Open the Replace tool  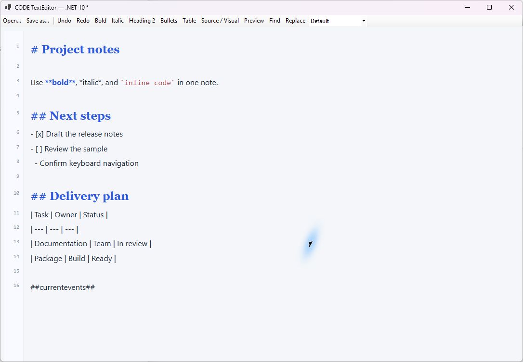point(295,21)
